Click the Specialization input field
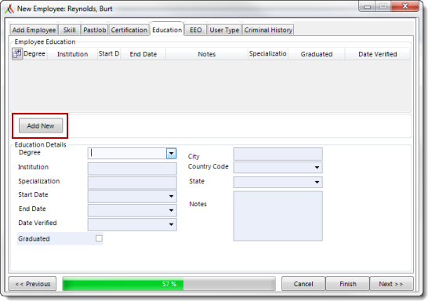 coord(133,183)
